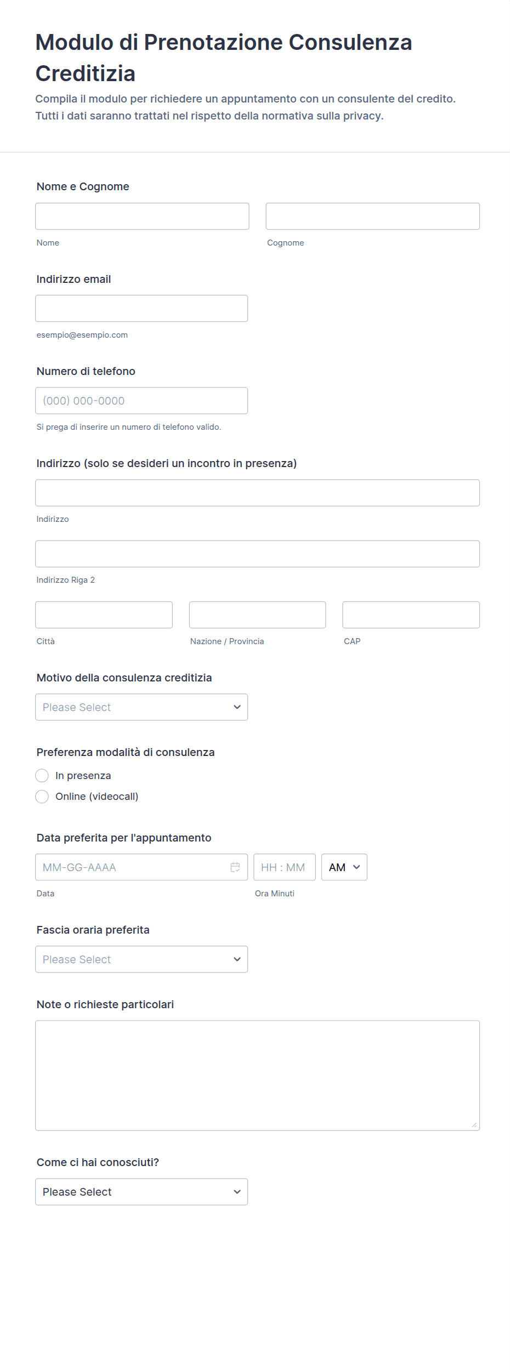Expand the "Fascia oraria preferita" dropdown
Viewport: 510px width, 1370px height.
(141, 959)
